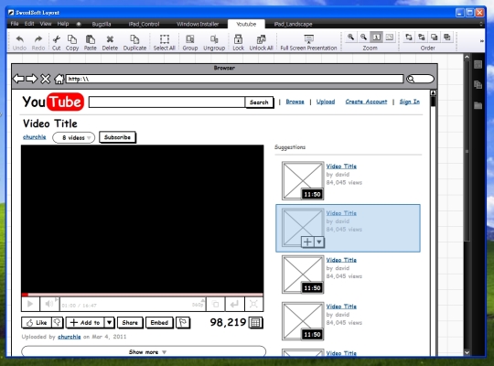Open the top right sidebar panel icon

478,65
